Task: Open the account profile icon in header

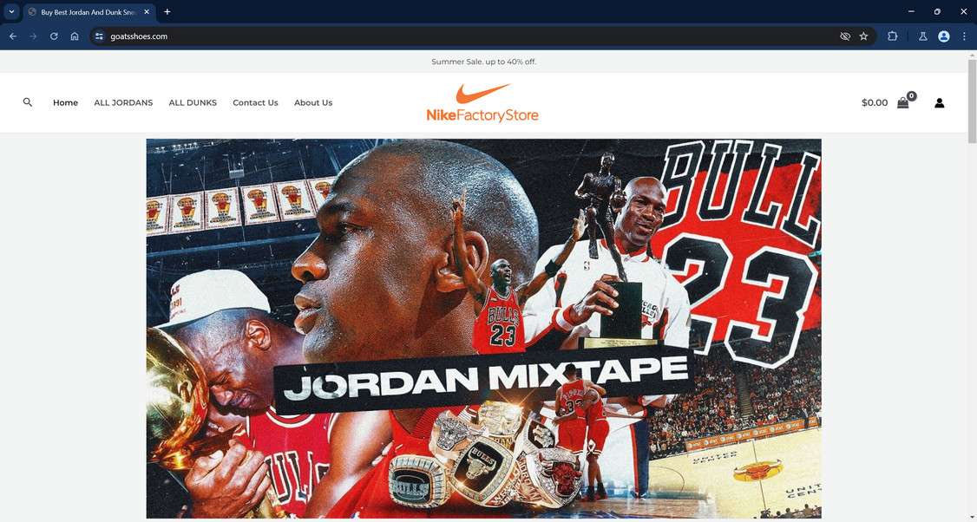Action: point(939,103)
